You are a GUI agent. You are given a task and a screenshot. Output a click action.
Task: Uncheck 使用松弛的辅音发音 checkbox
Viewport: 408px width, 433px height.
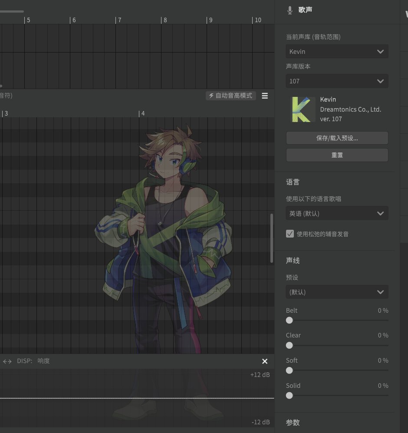[290, 234]
